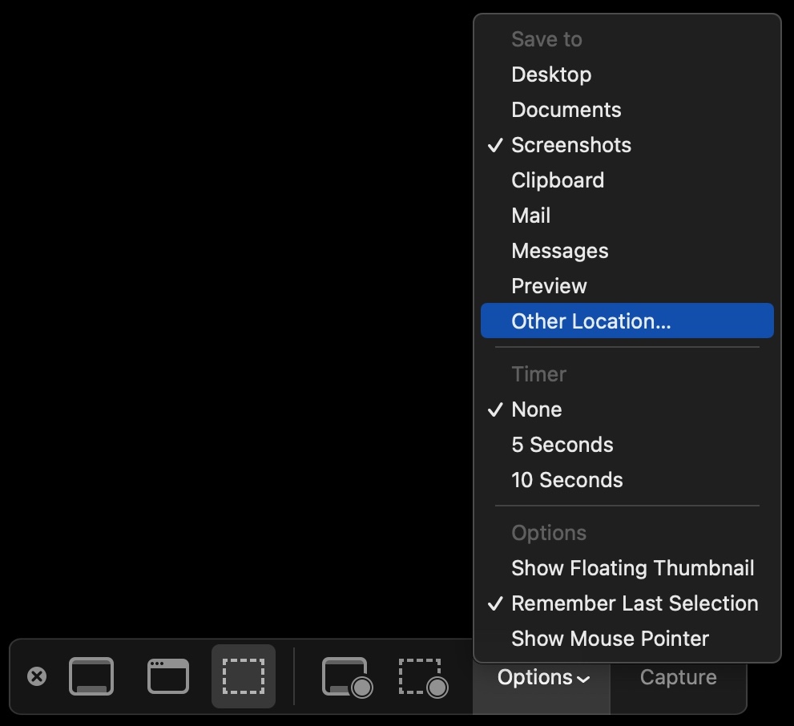Enable Show Floating Thumbnail
Image resolution: width=794 pixels, height=726 pixels.
point(632,568)
